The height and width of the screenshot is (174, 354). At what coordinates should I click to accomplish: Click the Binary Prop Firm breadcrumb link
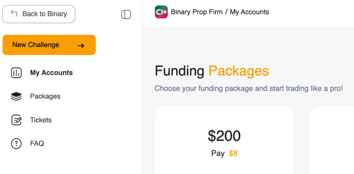(x=196, y=12)
